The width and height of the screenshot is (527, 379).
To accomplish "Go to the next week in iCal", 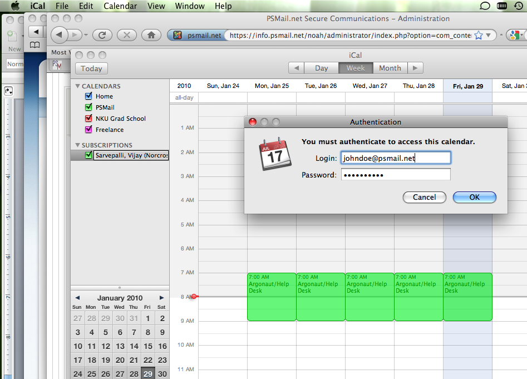I will click(415, 68).
